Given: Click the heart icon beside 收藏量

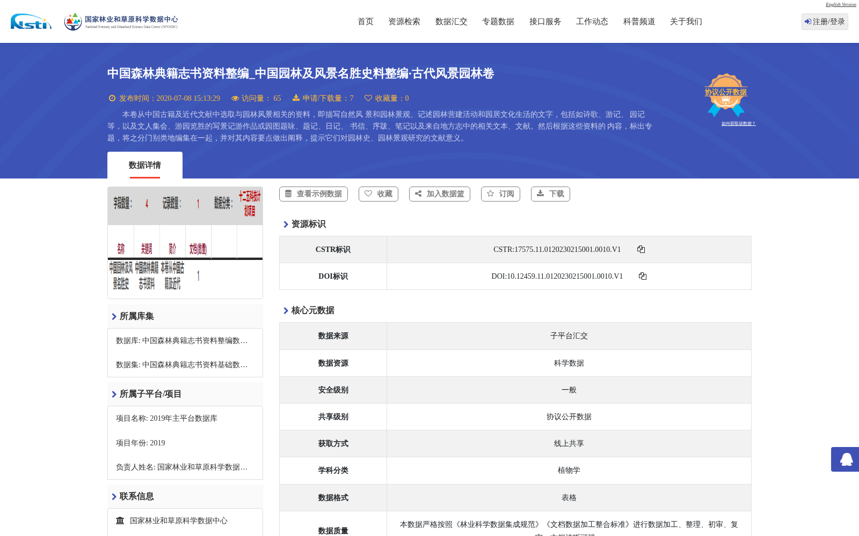Looking at the screenshot, I should click(368, 98).
